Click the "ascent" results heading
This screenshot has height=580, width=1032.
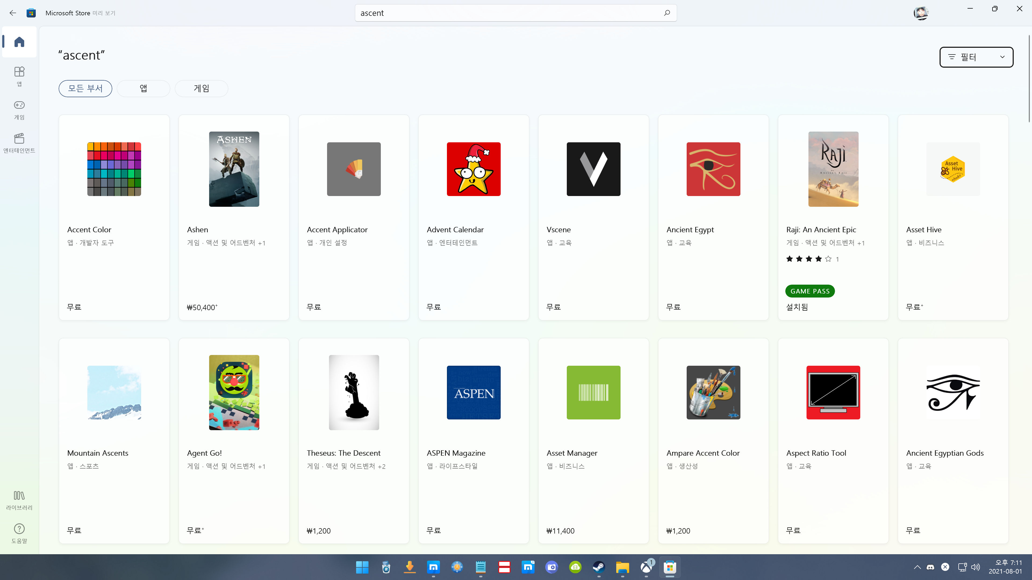coord(81,55)
